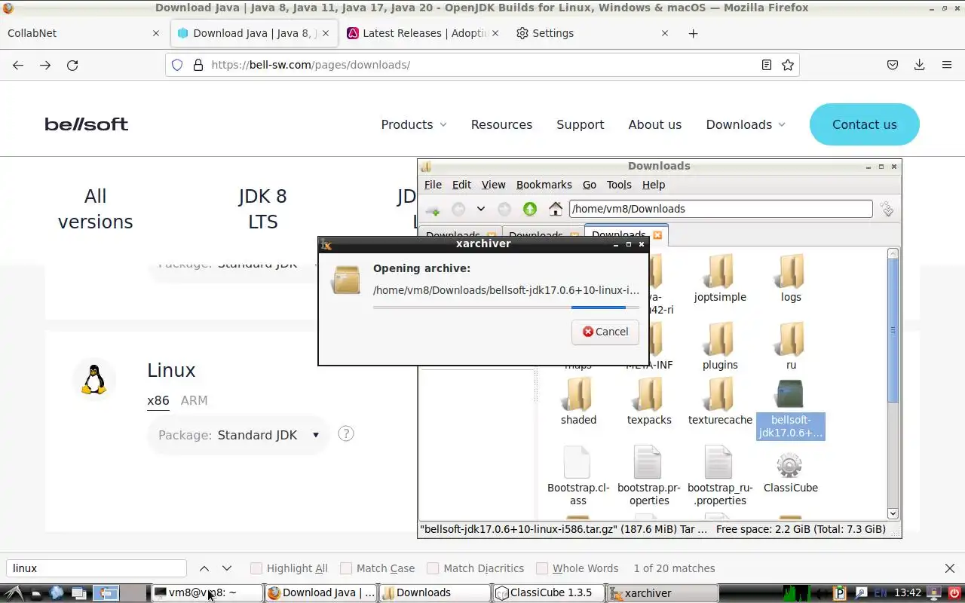Image resolution: width=965 pixels, height=603 pixels.
Task: Select the bellsoft-jdk17 archive file
Action: coord(790,409)
